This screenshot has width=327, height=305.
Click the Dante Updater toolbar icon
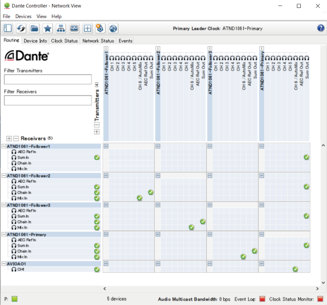point(100,28)
